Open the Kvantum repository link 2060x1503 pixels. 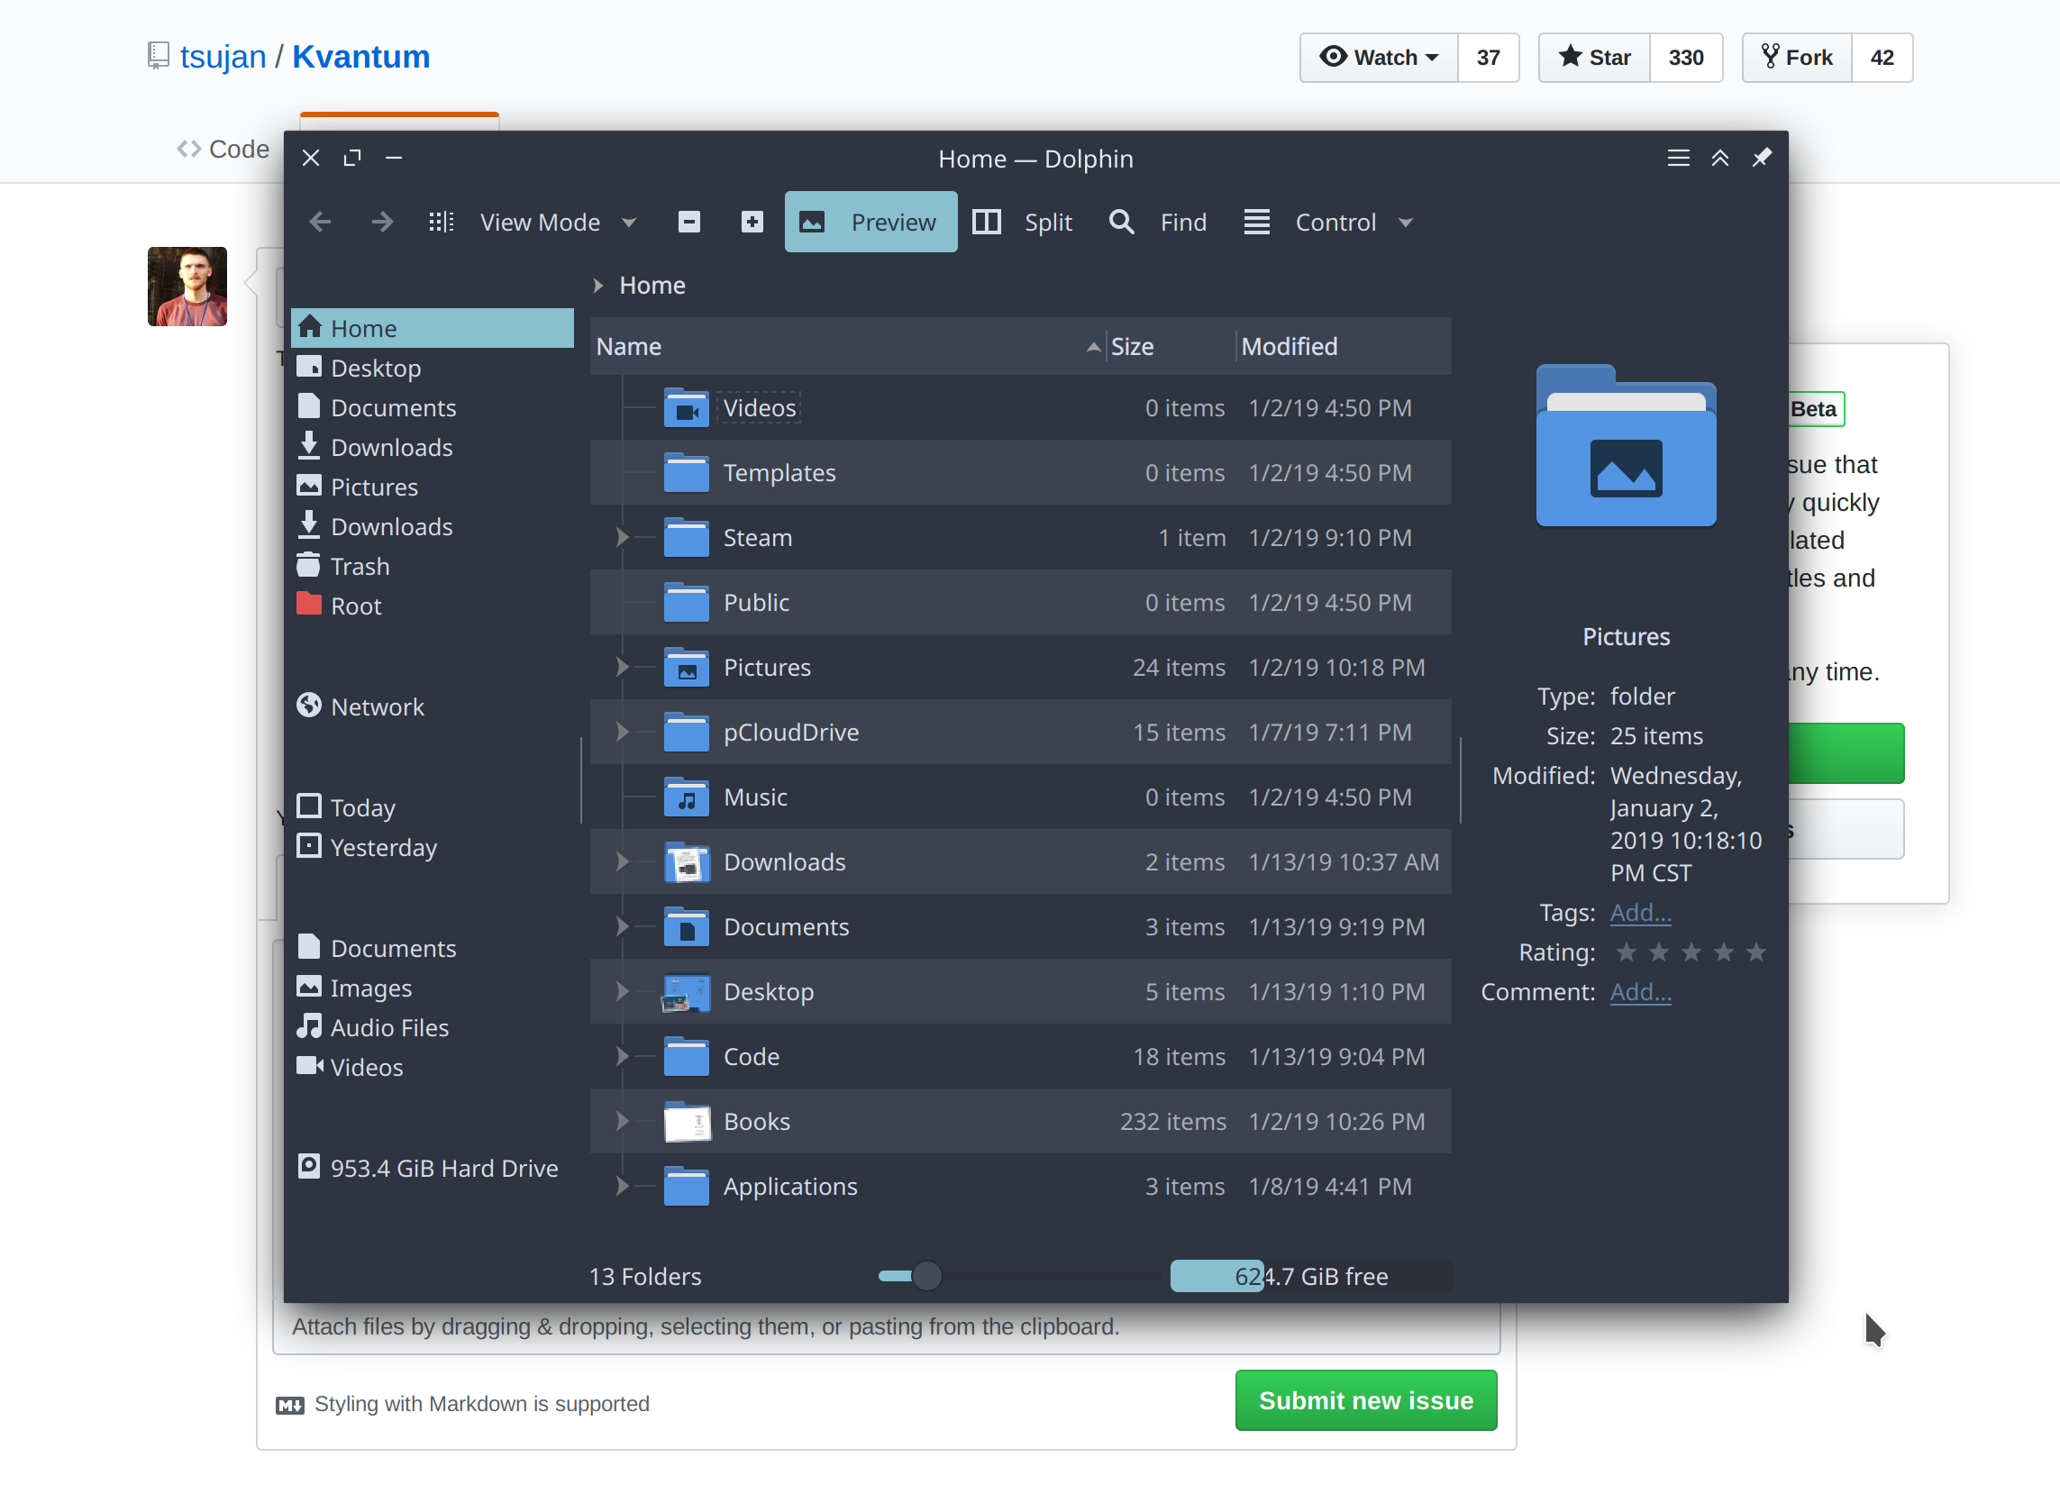click(360, 57)
